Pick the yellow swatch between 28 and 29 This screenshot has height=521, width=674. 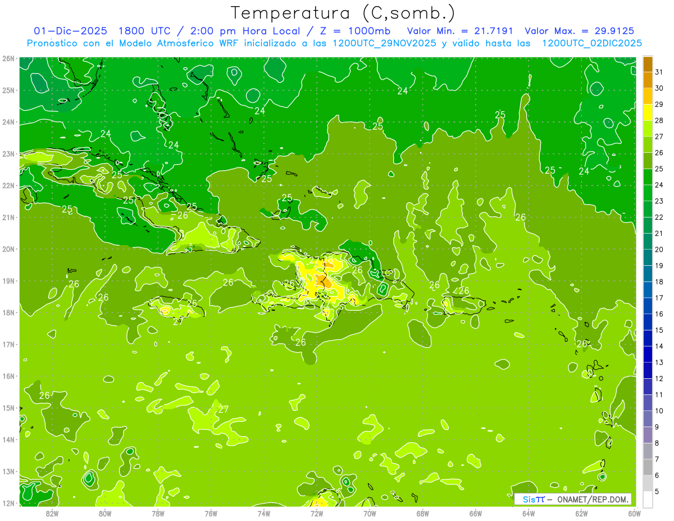coord(648,112)
